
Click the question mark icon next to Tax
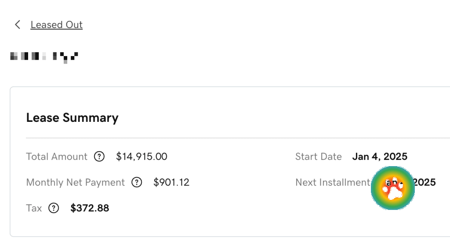coord(54,208)
